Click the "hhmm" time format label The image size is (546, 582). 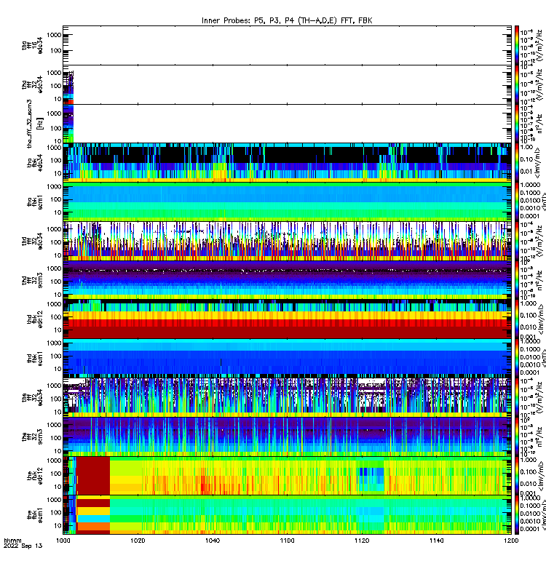click(x=12, y=541)
